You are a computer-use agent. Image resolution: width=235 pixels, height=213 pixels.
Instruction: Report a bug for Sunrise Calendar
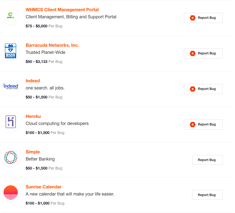coord(207,195)
